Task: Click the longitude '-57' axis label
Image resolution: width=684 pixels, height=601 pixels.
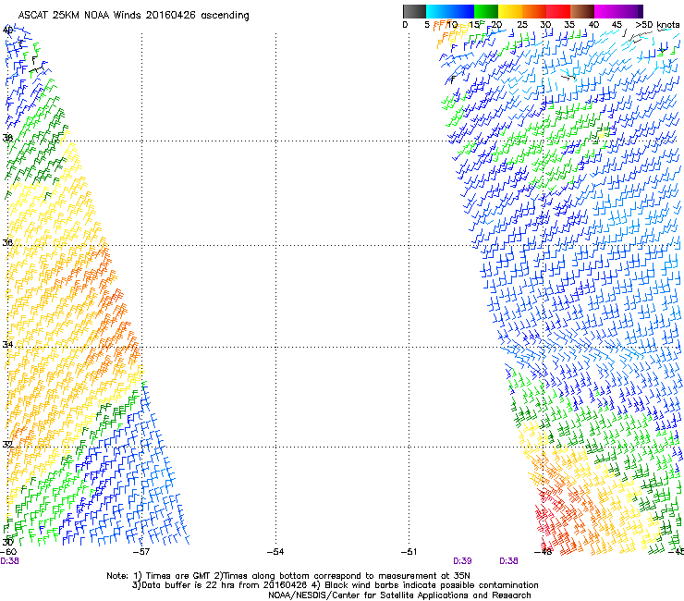Action: pos(141,552)
